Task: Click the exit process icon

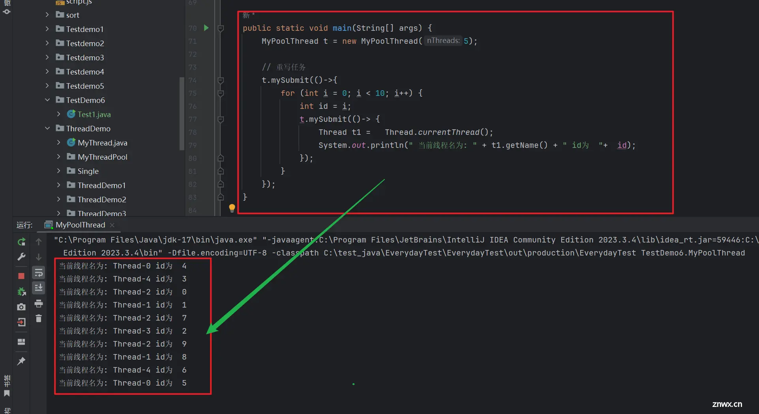Action: (x=21, y=322)
